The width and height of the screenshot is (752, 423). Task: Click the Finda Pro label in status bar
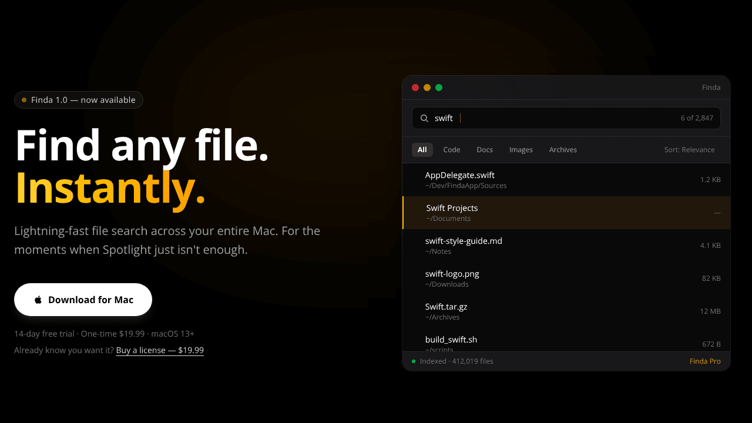[705, 361]
